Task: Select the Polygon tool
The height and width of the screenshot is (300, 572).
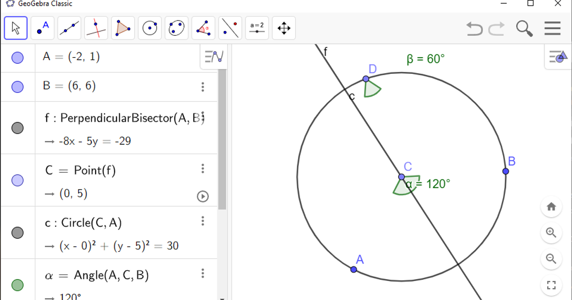Action: [x=123, y=28]
